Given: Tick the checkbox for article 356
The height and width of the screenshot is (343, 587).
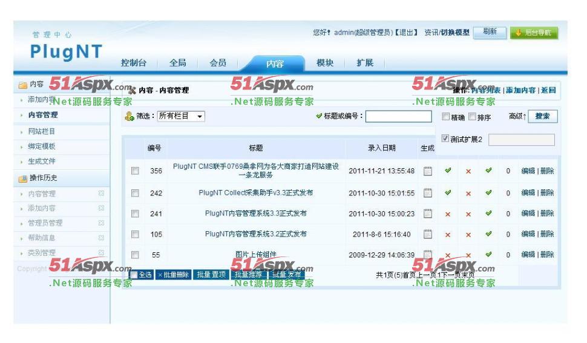Looking at the screenshot, I should [135, 171].
